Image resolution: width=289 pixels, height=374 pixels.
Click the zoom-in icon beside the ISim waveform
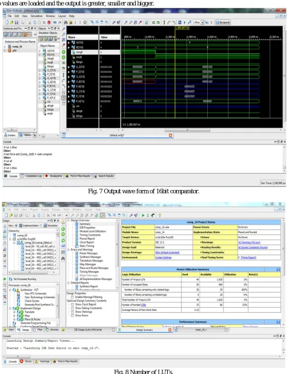pyautogui.click(x=64, y=29)
